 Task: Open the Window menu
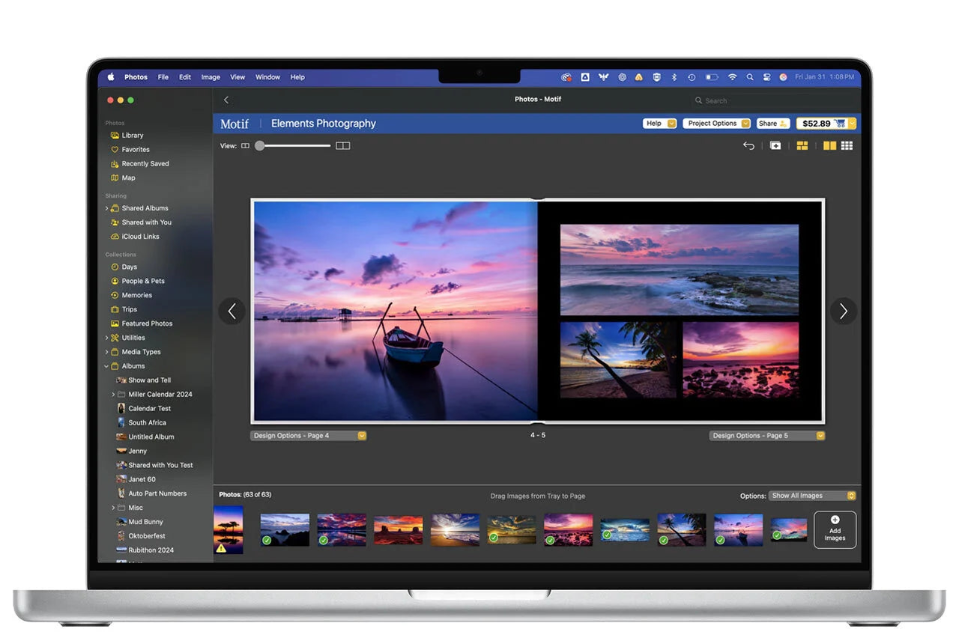(267, 77)
